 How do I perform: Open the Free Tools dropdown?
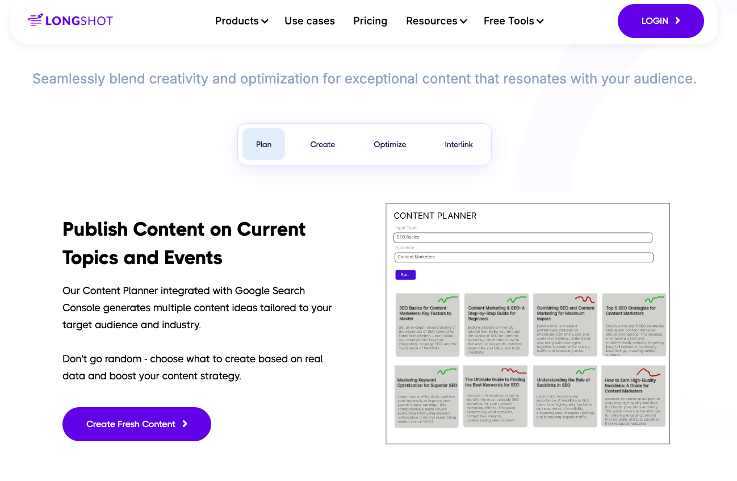(513, 21)
